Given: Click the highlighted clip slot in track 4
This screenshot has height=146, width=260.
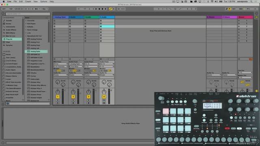Looking at the screenshot, I should point(107,26).
